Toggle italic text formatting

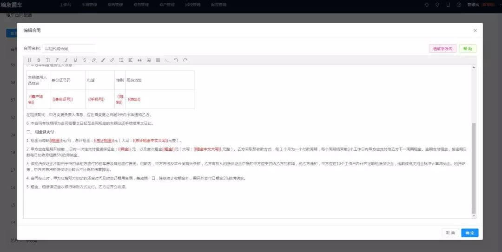(x=66, y=60)
